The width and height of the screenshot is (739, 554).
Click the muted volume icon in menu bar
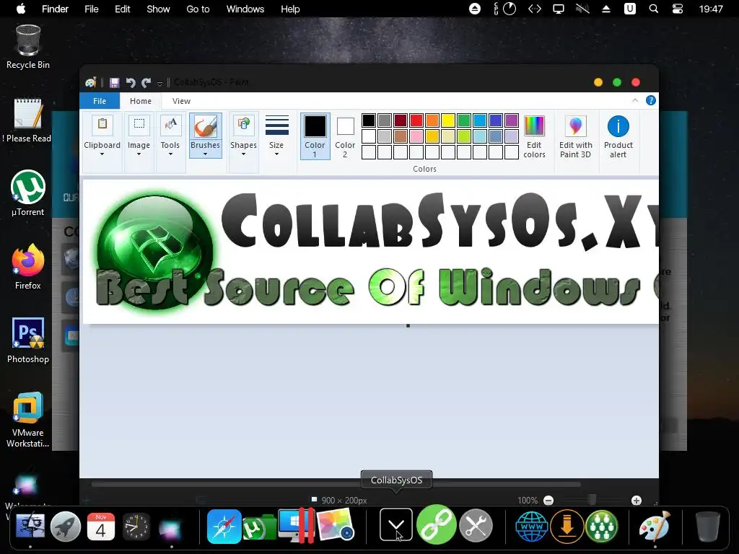coord(582,9)
